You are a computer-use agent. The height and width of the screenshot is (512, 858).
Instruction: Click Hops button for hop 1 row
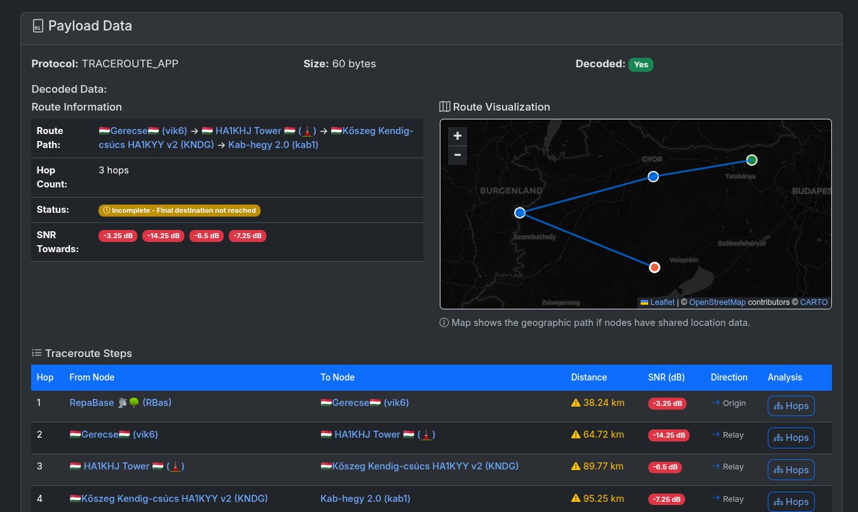coord(791,406)
